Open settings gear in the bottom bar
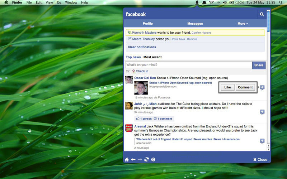Image resolution: width=287 pixels, height=179 pixels. point(153,159)
